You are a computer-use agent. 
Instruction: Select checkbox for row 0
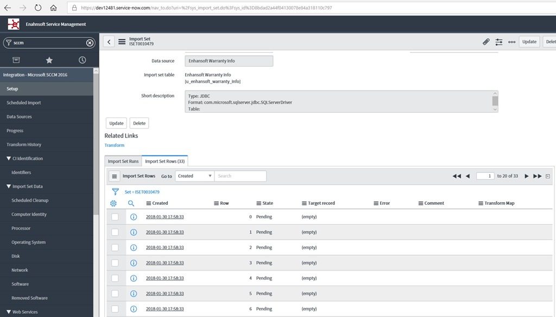(x=115, y=217)
